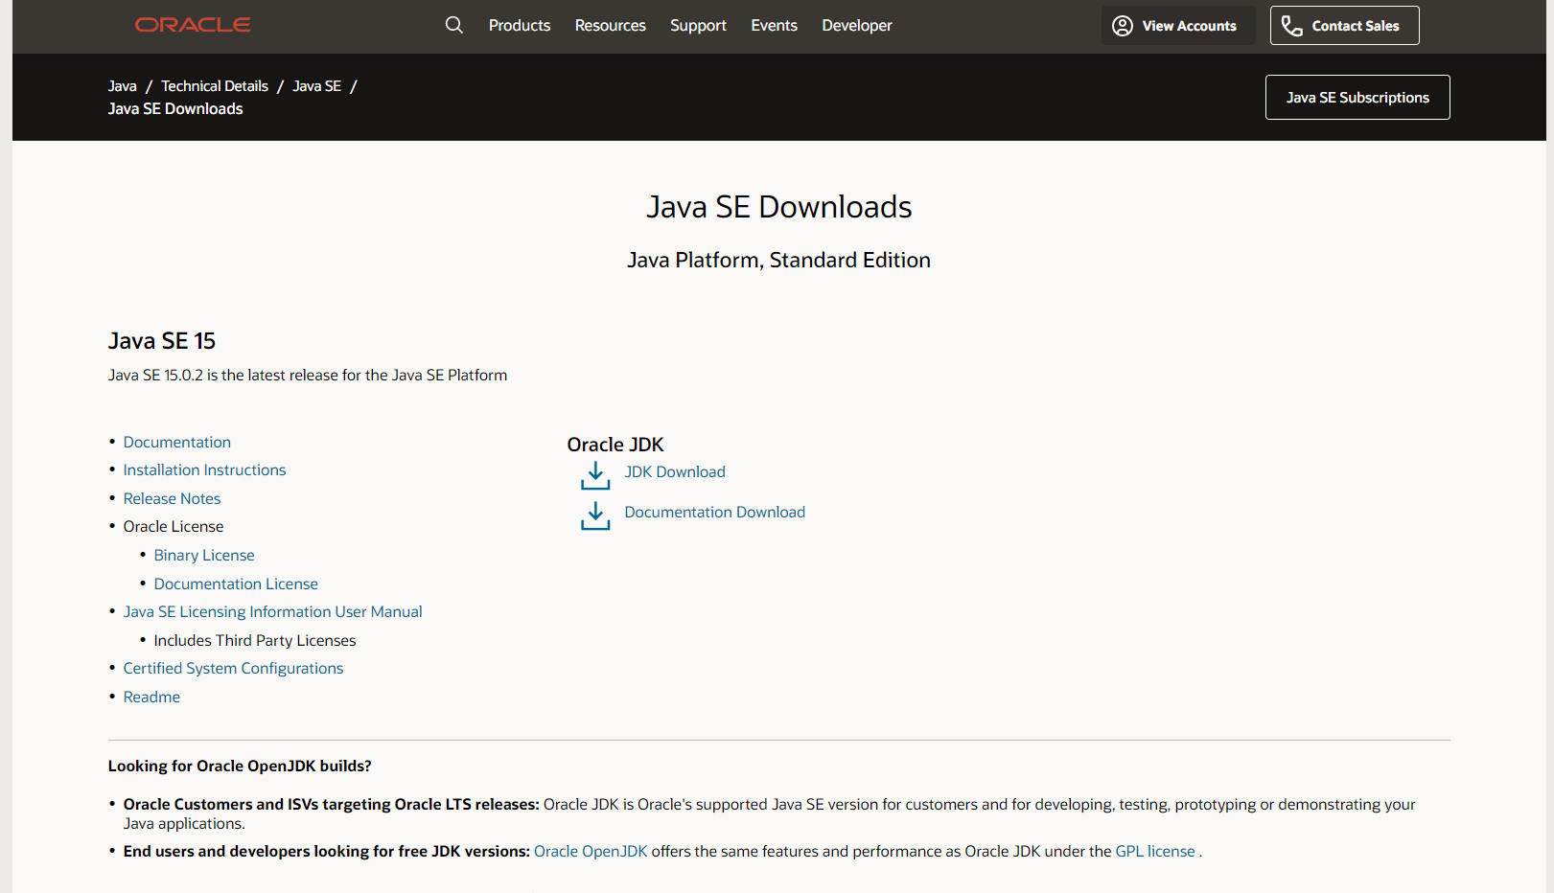Open the search magnifier icon

click(454, 25)
